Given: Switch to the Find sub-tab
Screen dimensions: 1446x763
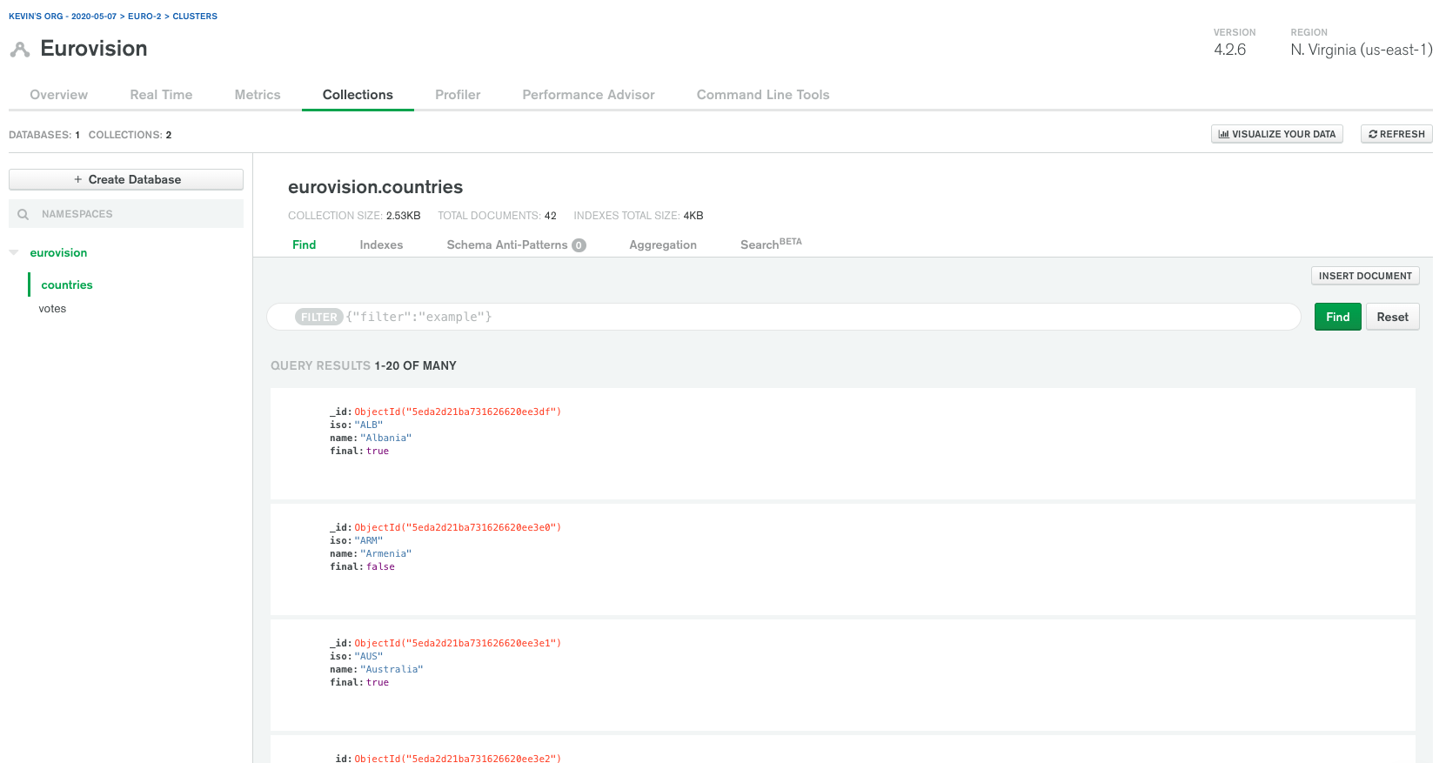Looking at the screenshot, I should click(x=305, y=245).
